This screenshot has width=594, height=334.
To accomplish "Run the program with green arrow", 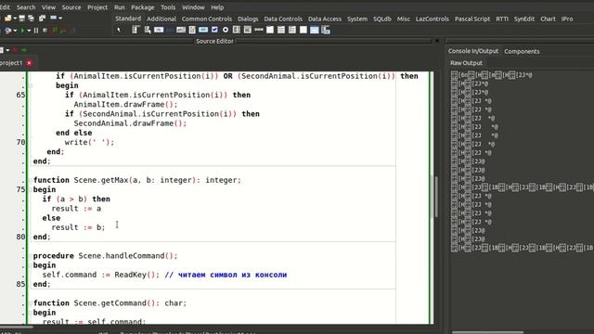I will [x=22, y=31].
